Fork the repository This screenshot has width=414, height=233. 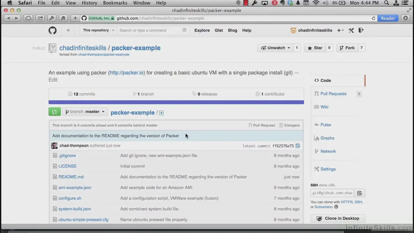point(347,48)
